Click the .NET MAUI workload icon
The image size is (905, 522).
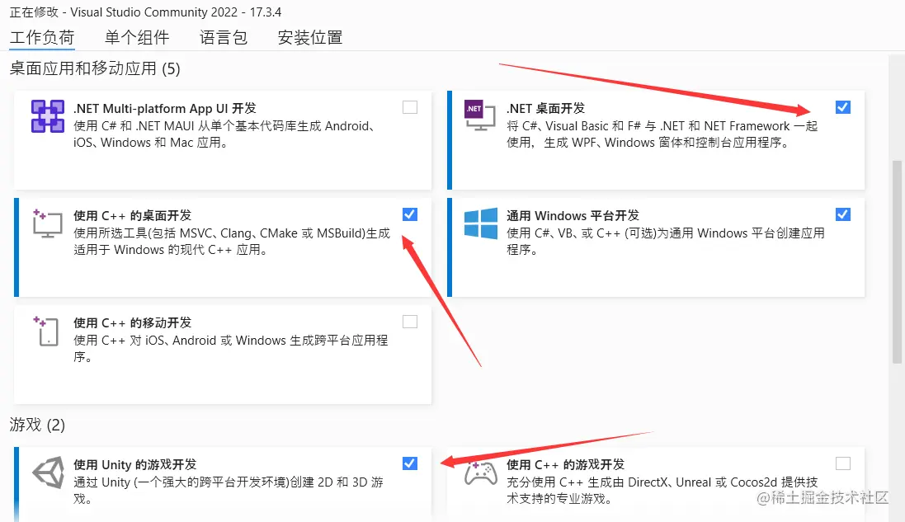(x=48, y=116)
